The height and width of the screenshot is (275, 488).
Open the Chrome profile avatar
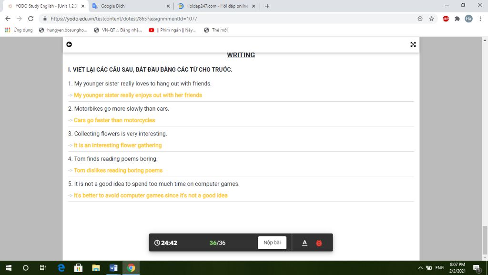[469, 19]
